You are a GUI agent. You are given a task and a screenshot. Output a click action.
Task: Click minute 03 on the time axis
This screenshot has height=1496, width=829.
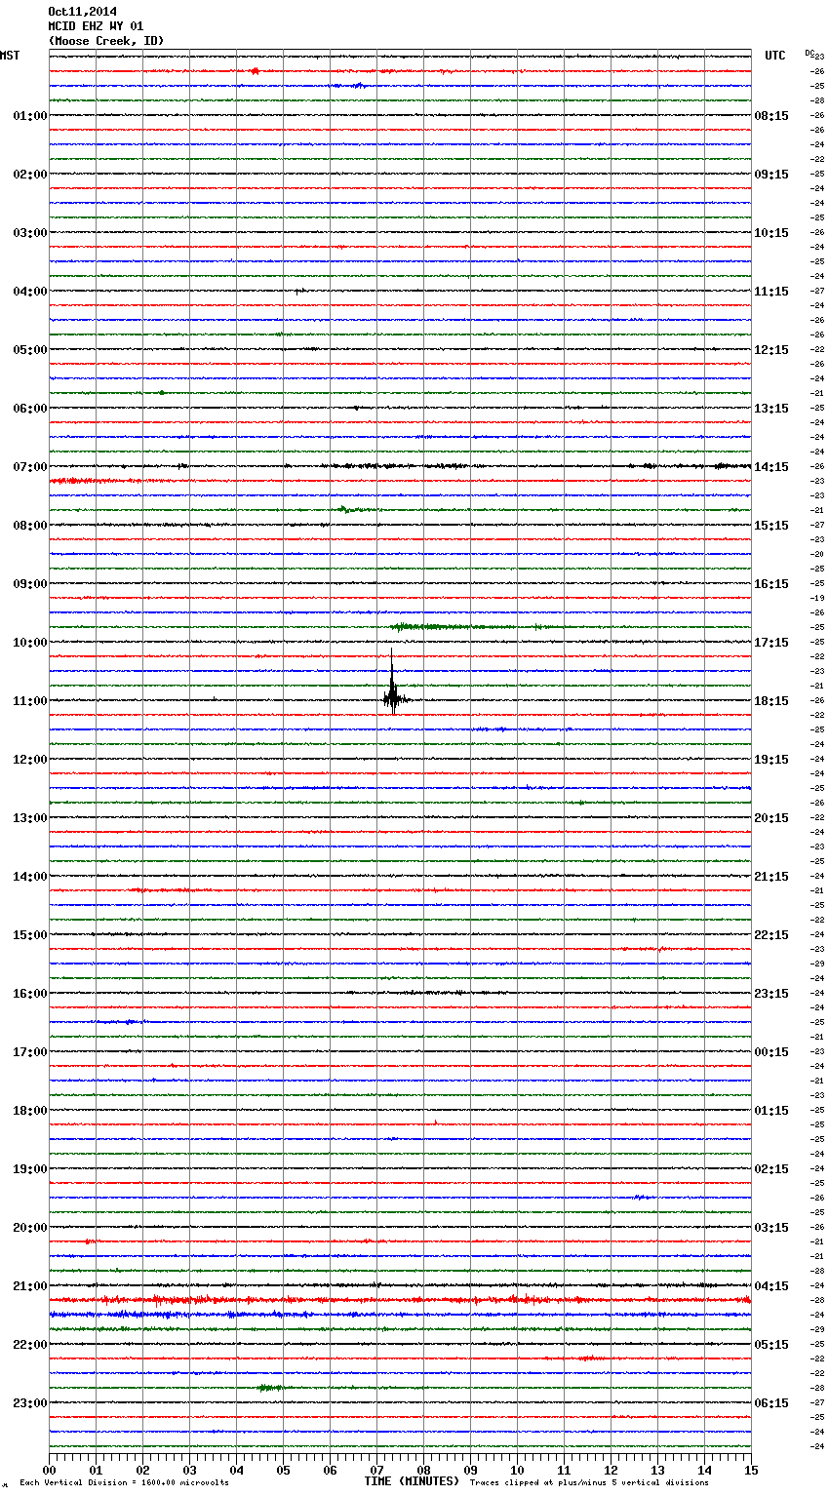[189, 1470]
